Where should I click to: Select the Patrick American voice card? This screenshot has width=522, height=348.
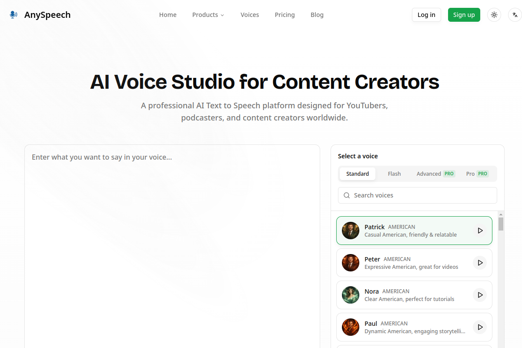pyautogui.click(x=414, y=231)
